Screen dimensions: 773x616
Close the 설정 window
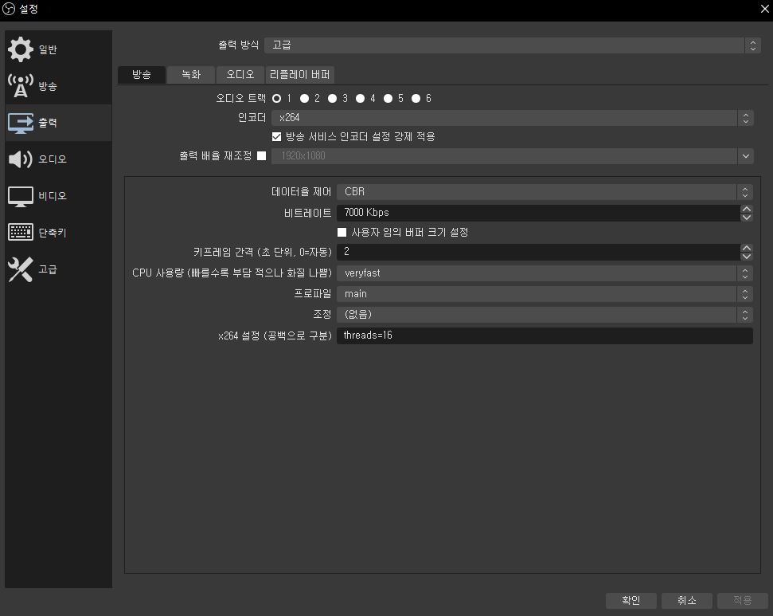coord(764,9)
